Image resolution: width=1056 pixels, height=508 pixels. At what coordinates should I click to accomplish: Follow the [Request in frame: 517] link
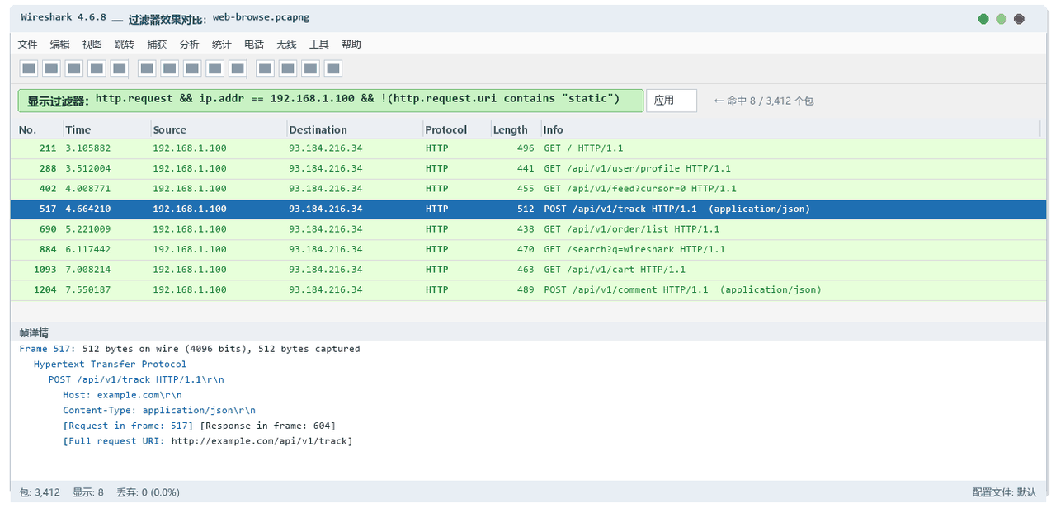coord(129,426)
